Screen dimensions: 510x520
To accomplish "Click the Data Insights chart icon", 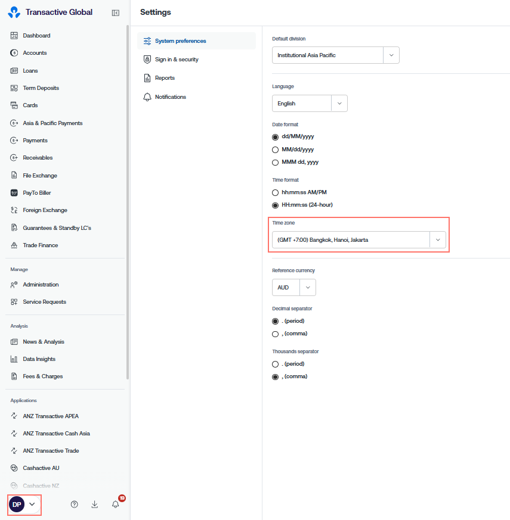I will 14,359.
